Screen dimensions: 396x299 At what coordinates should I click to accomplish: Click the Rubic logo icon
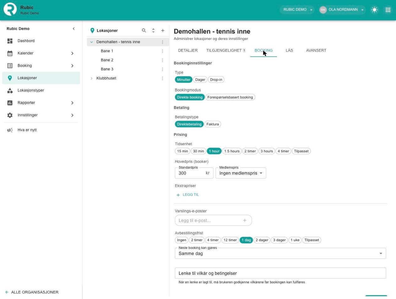tap(10, 9)
